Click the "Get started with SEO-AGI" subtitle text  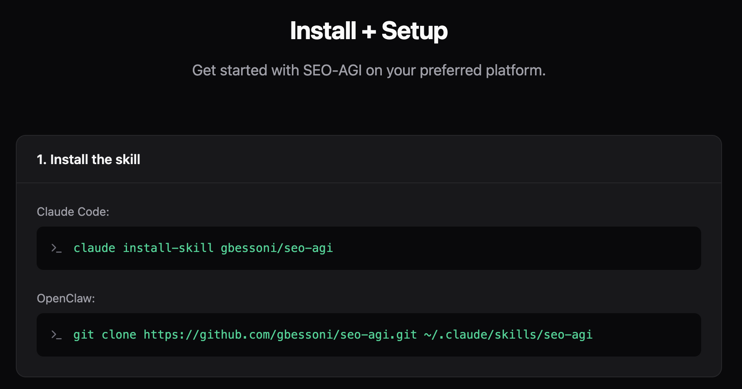coord(369,70)
